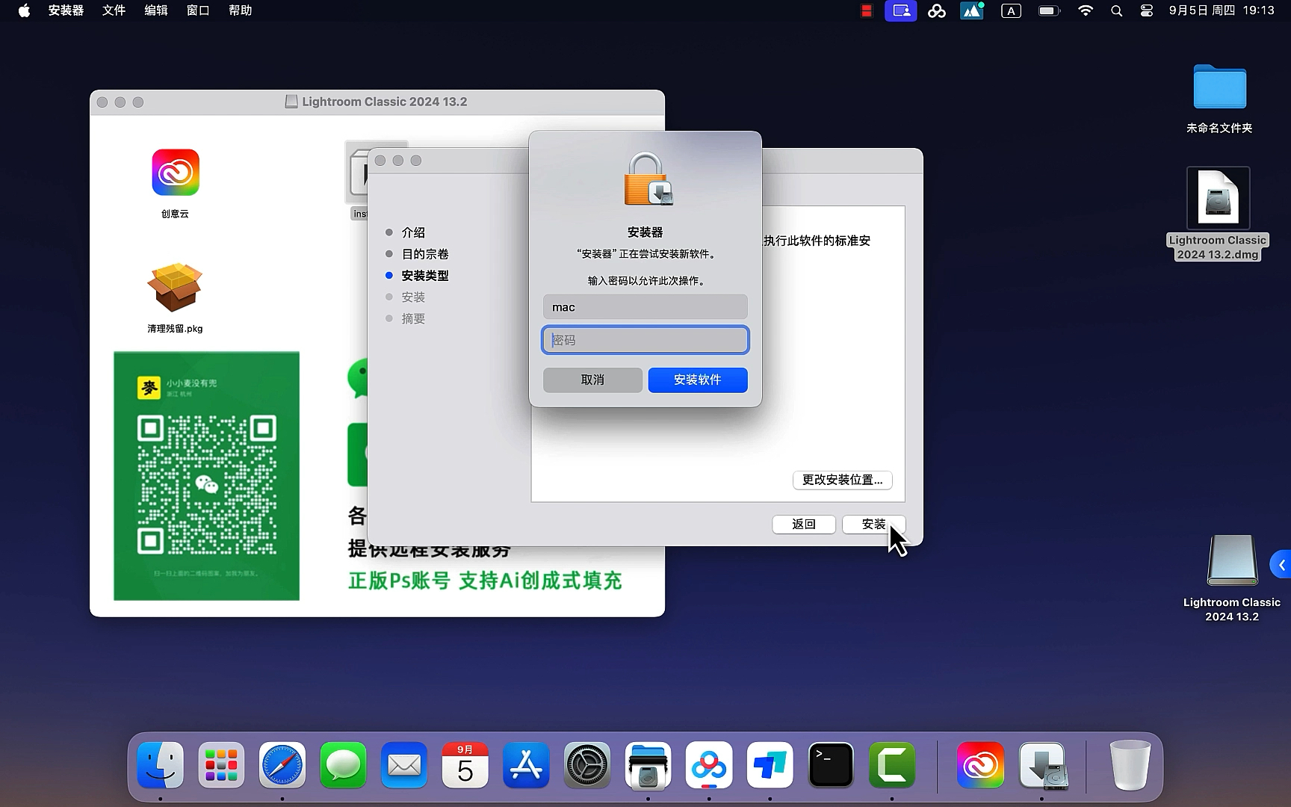The height and width of the screenshot is (807, 1291).
Task: Open Finder from the Dock
Action: (161, 765)
